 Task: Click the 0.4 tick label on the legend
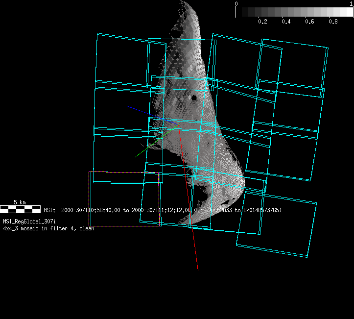pyautogui.click(x=286, y=22)
